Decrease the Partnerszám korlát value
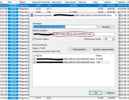The width and height of the screenshot is (129, 100). point(113,40)
